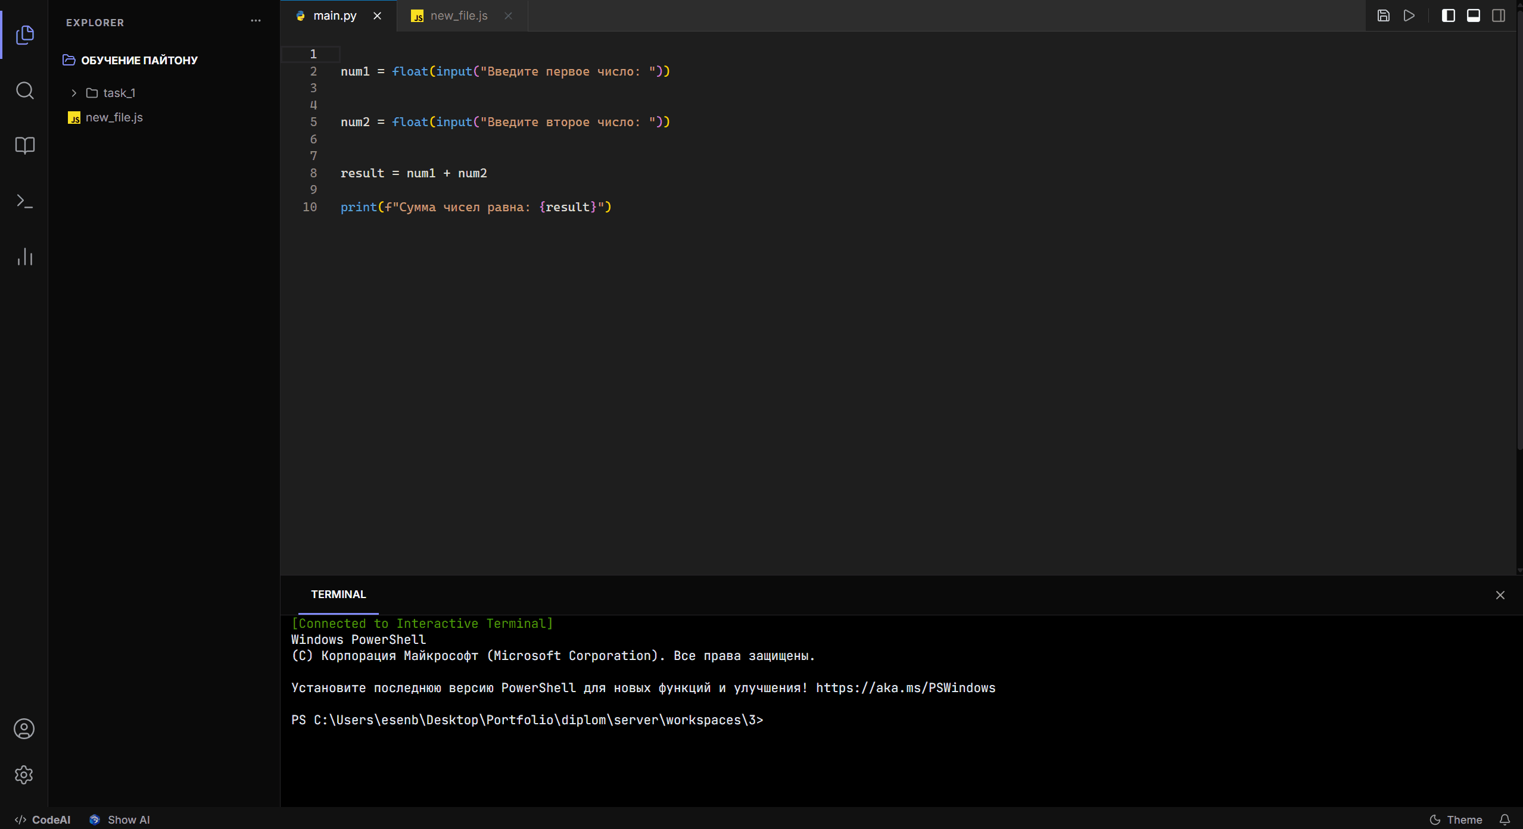1523x829 pixels.
Task: Click the aka.ms/PSWindows link in terminal
Action: pos(905,688)
